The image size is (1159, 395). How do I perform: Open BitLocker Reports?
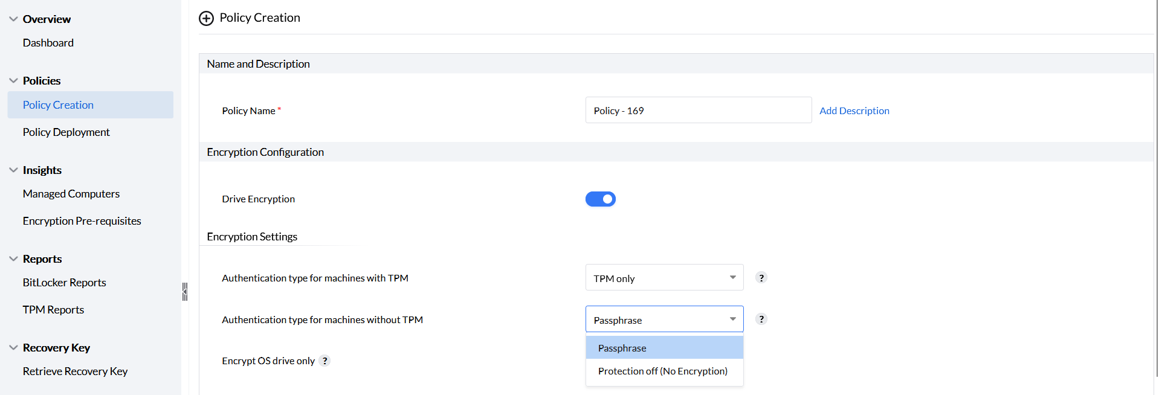pos(64,283)
